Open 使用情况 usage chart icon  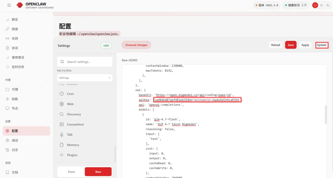pyautogui.click(x=7, y=57)
